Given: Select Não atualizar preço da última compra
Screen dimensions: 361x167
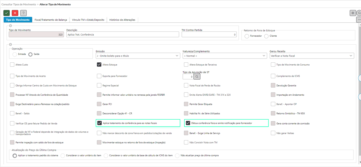Looking at the screenshot, I should coord(177,156).
